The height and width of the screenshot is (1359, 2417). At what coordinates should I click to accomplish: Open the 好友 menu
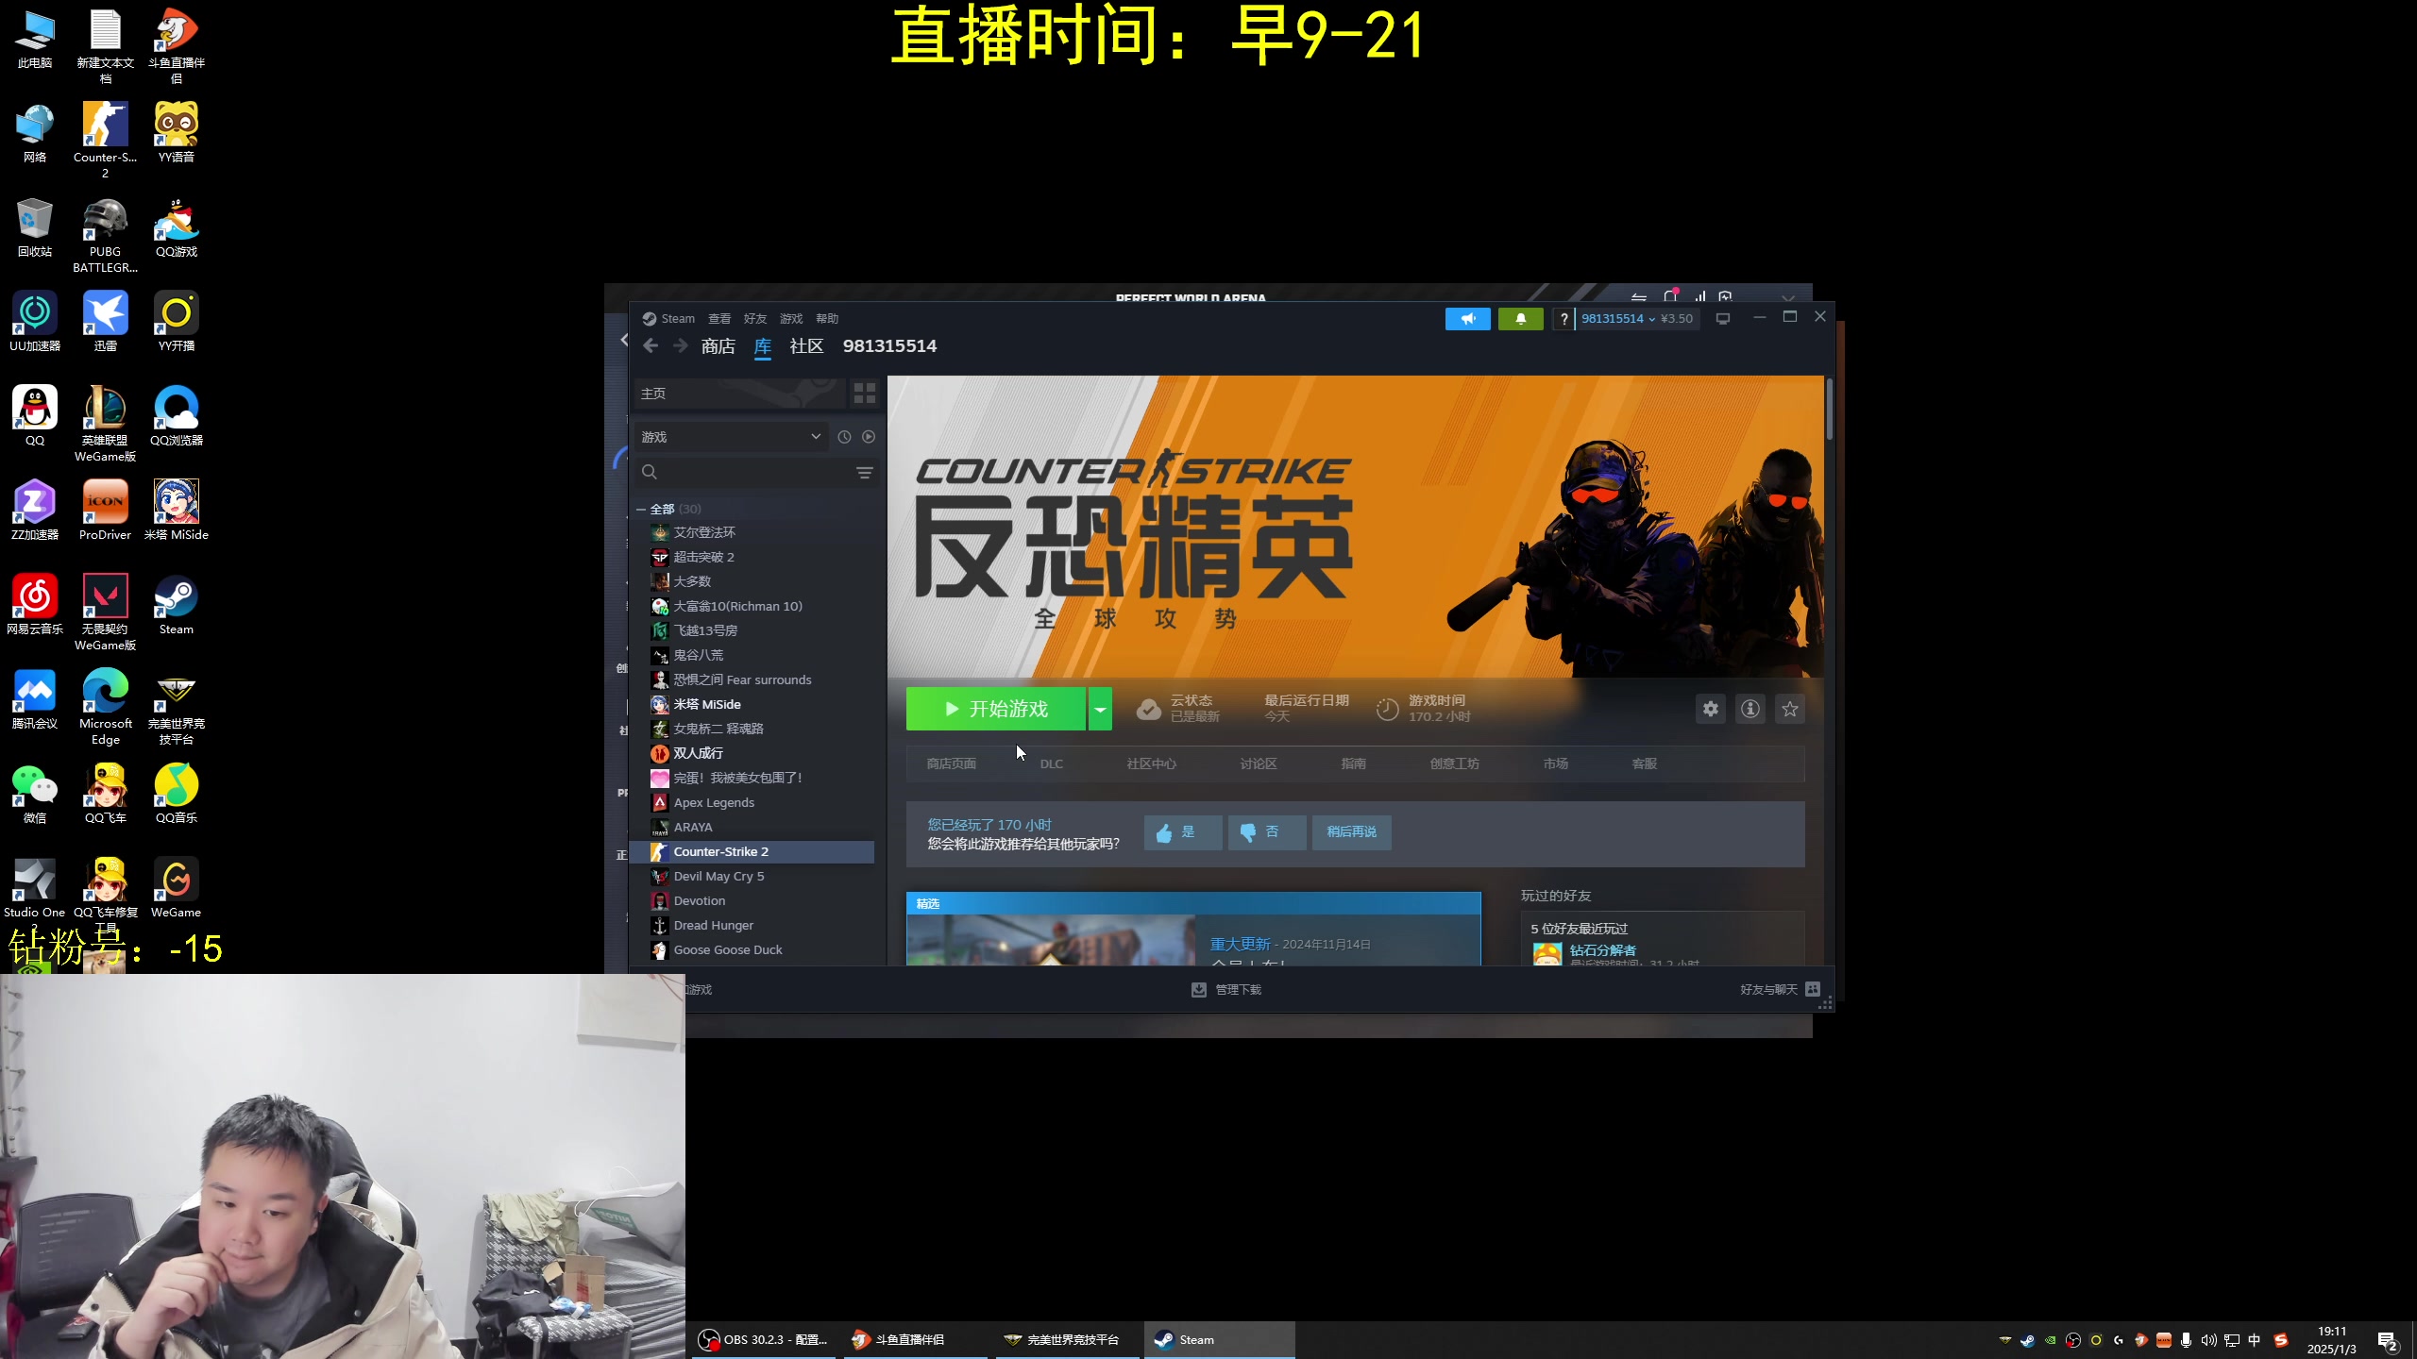pos(755,319)
